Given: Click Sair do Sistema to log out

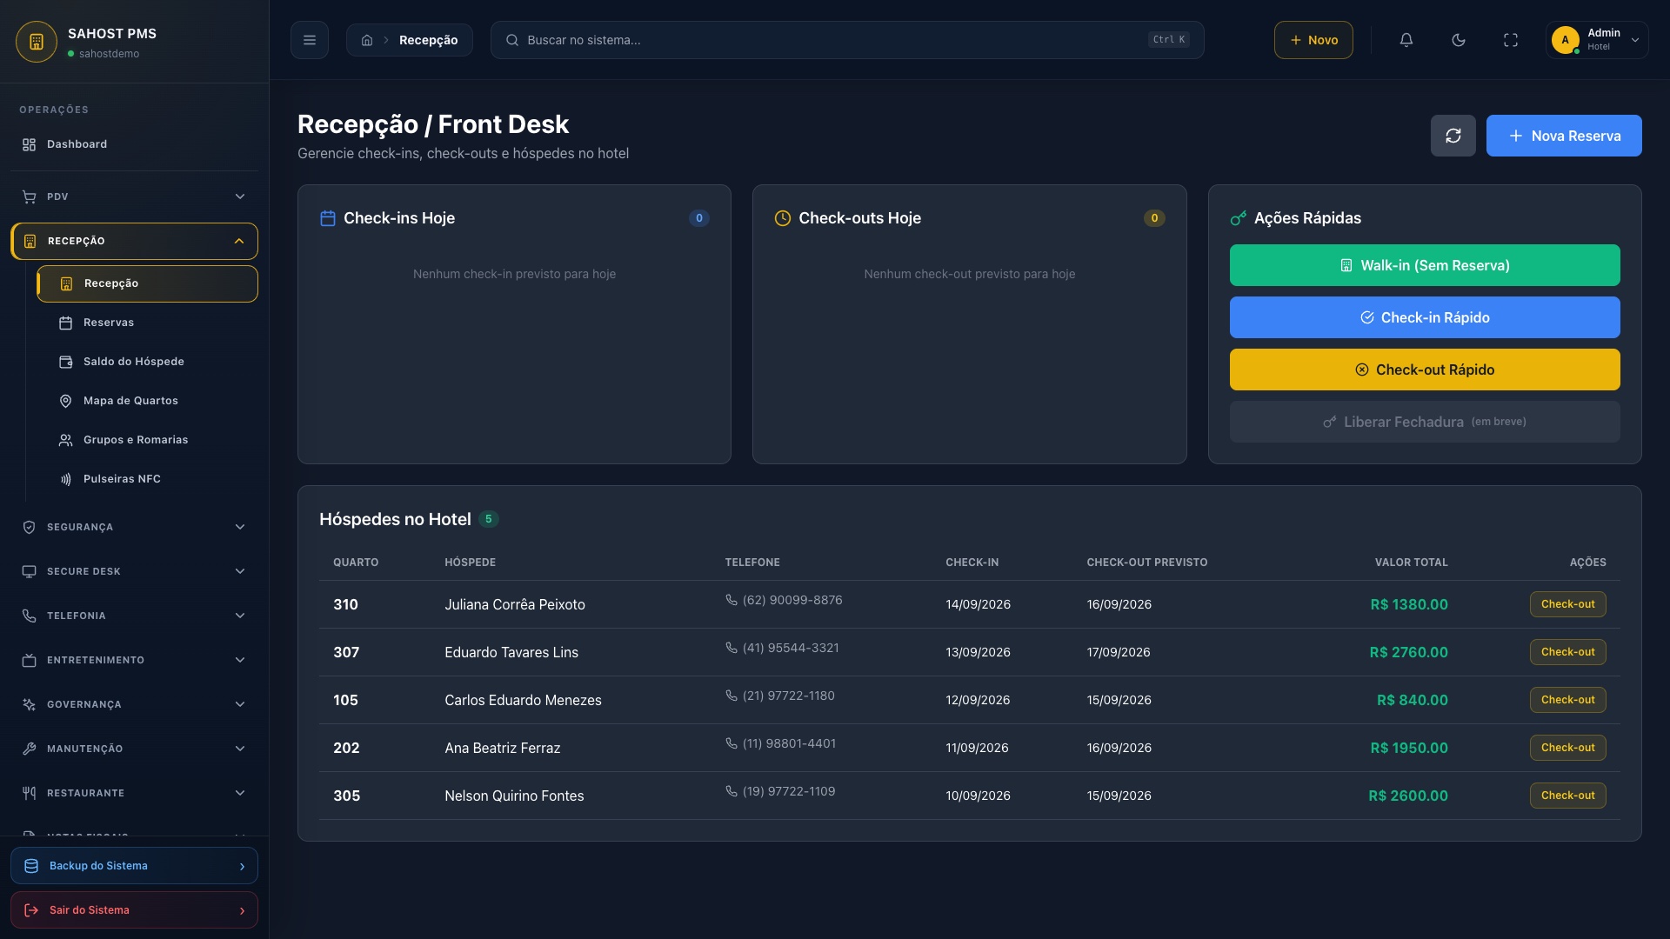Looking at the screenshot, I should pyautogui.click(x=134, y=910).
